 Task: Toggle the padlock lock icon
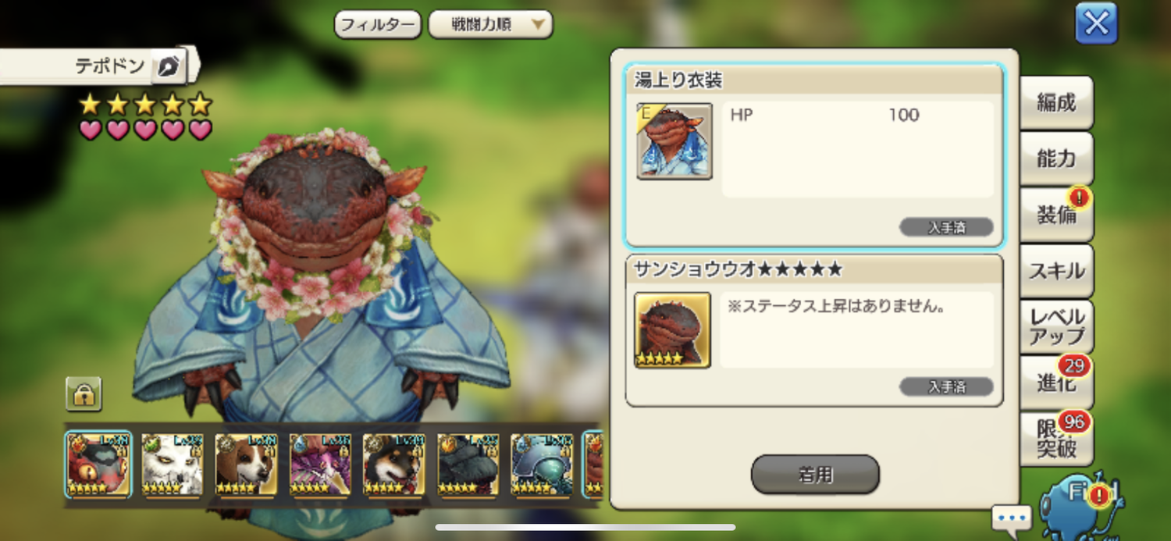tap(84, 394)
